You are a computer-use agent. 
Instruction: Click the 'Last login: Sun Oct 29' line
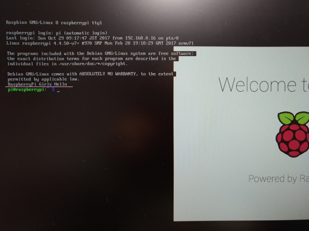(x=92, y=38)
